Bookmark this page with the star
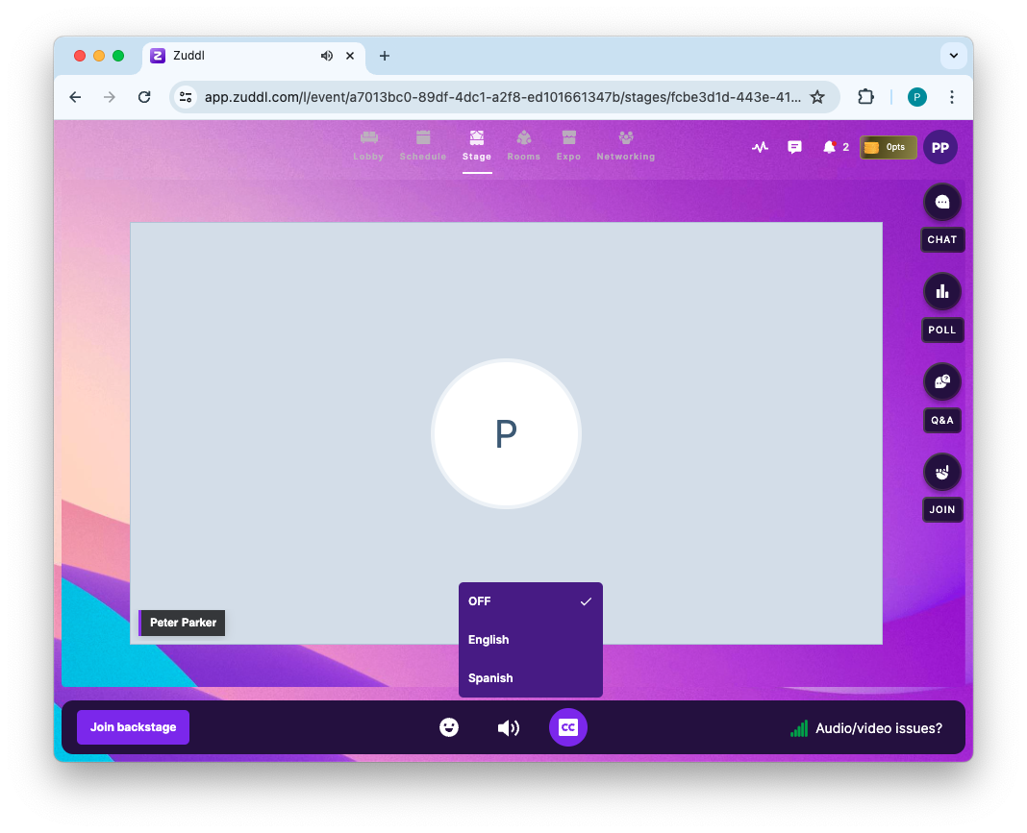 point(817,97)
